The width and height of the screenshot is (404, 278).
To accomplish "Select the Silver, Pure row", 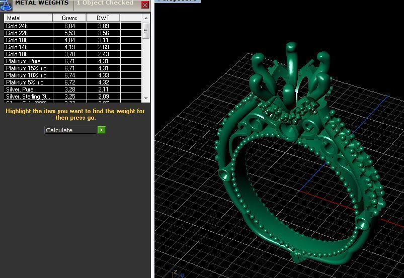I will click(28, 89).
